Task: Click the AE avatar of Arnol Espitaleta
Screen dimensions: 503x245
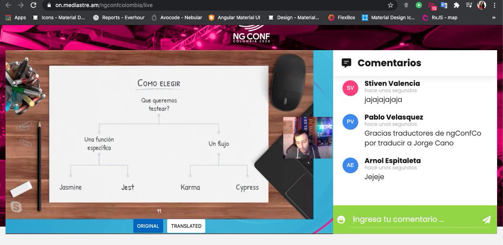Action: (350, 165)
